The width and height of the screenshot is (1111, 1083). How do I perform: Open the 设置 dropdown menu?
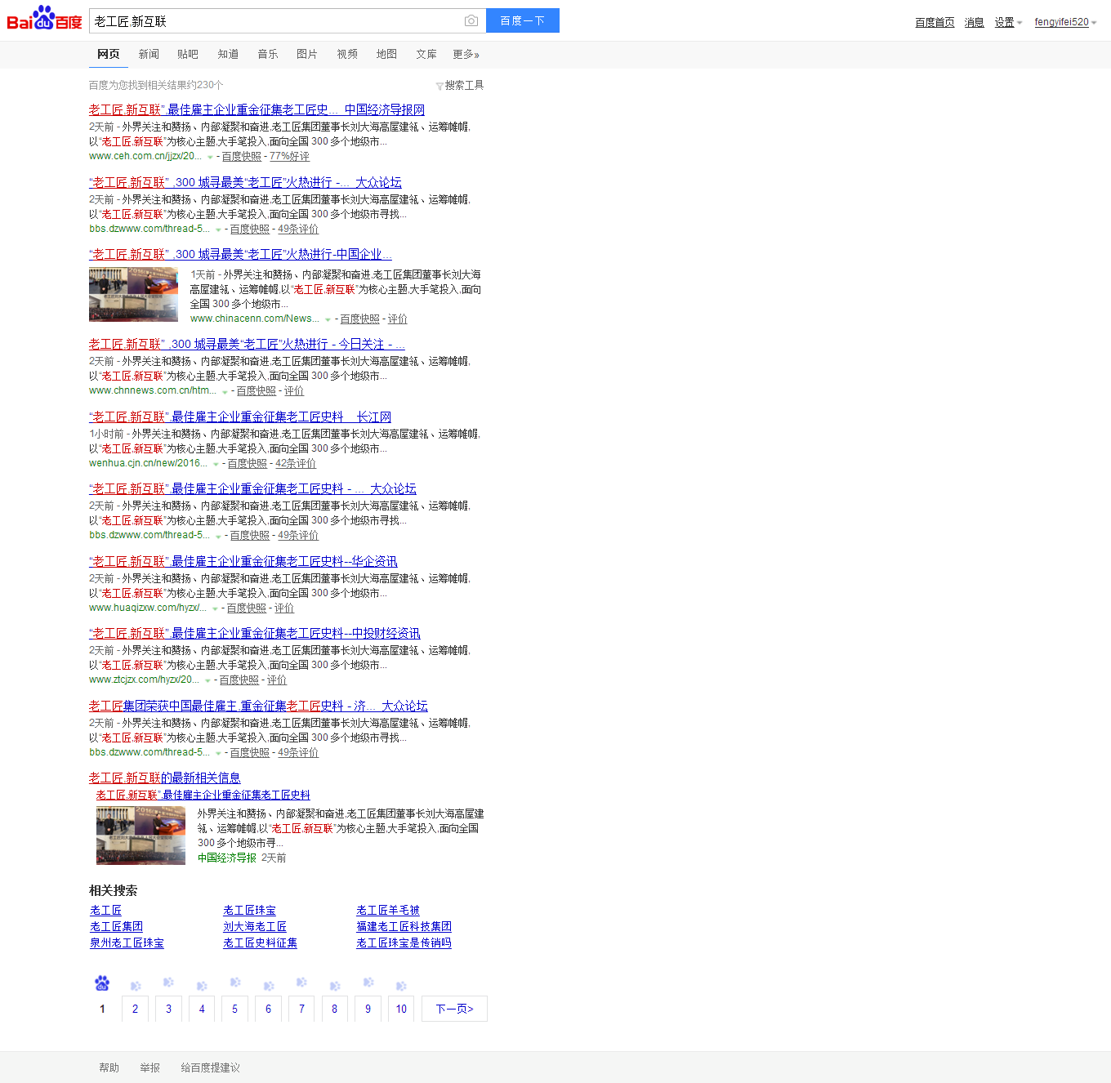tap(1008, 22)
